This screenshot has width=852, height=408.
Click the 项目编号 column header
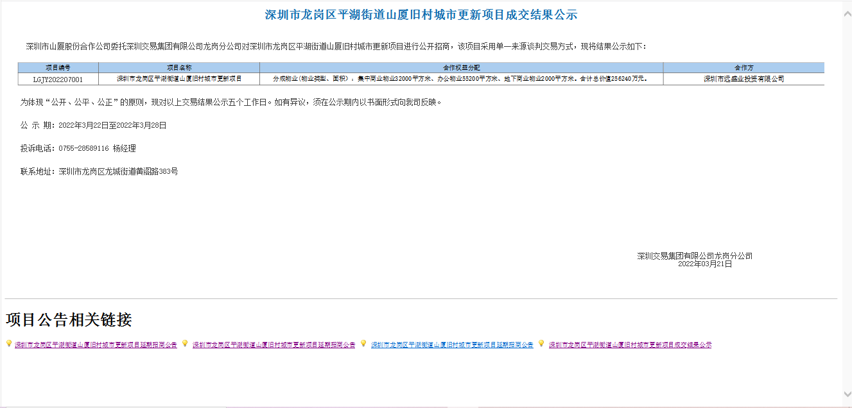(x=58, y=67)
